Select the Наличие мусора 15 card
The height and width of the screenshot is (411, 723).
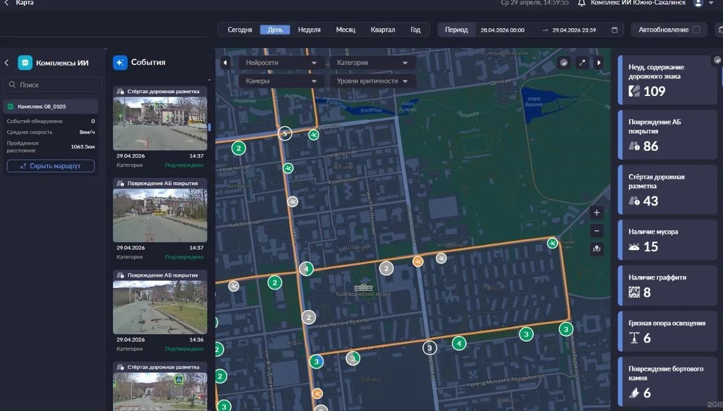[x=667, y=239]
